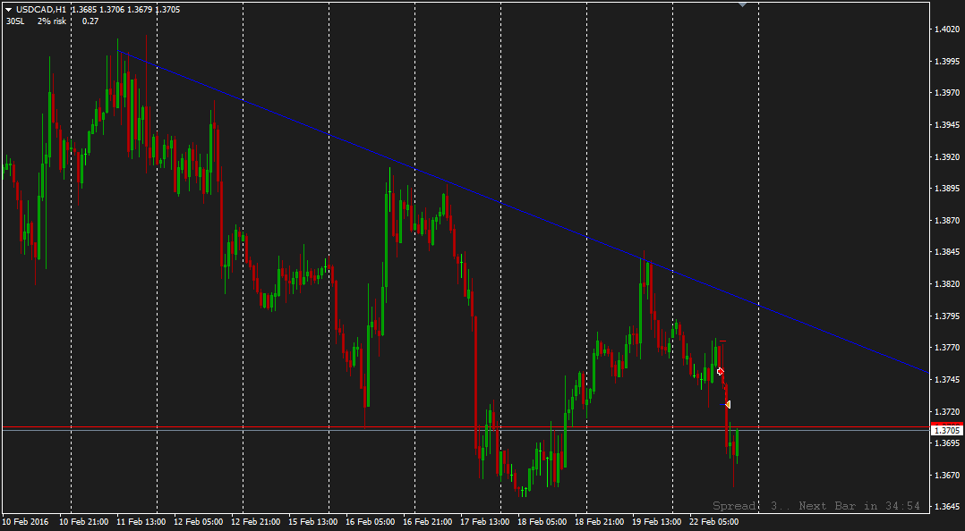The image size is (965, 531).
Task: Click the 10 Feb 21:00 time label
Action: click(x=84, y=522)
